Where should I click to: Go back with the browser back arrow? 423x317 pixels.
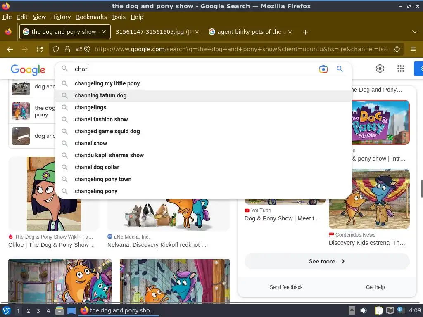[x=10, y=50]
